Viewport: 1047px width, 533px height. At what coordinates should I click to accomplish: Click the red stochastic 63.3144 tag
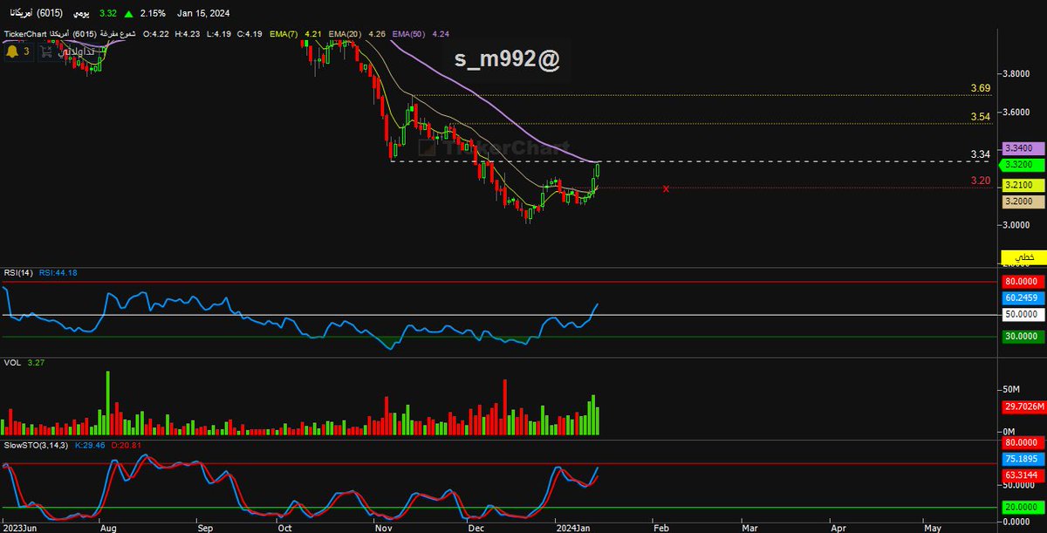coord(1022,475)
